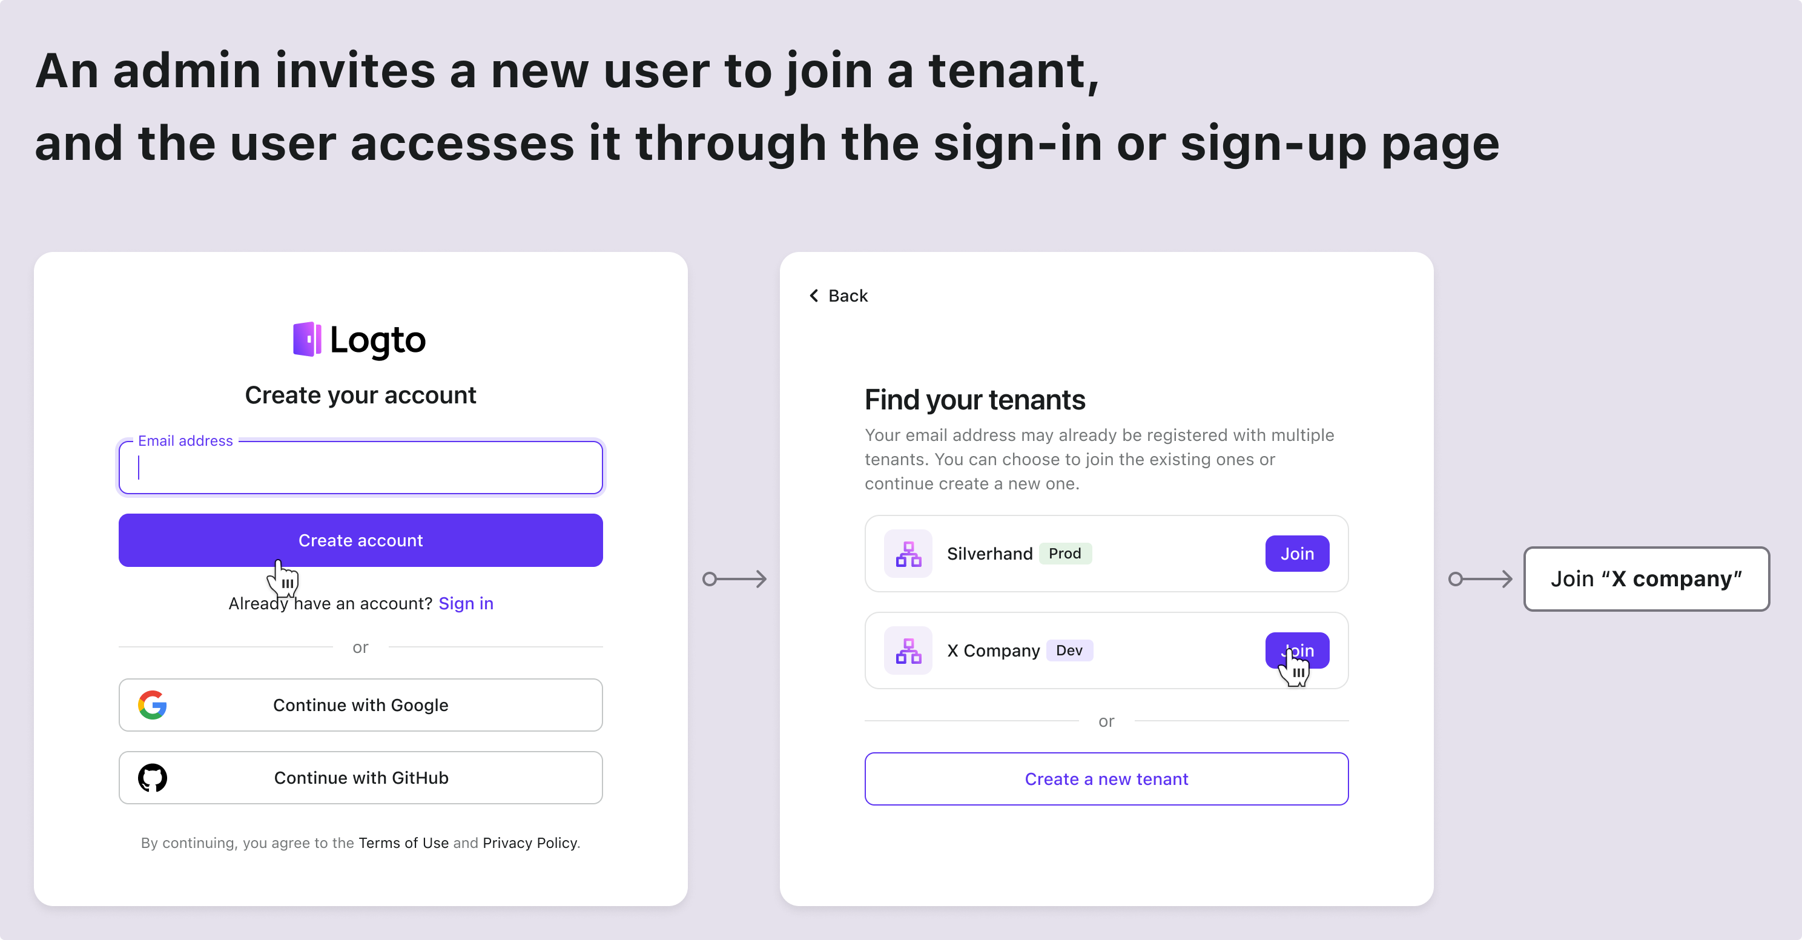Click the Google logo icon
Screen dimensions: 1802x940
click(x=151, y=704)
